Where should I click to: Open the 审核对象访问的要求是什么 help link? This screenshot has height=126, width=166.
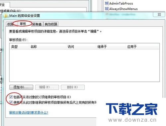pyautogui.click(x=29, y=113)
